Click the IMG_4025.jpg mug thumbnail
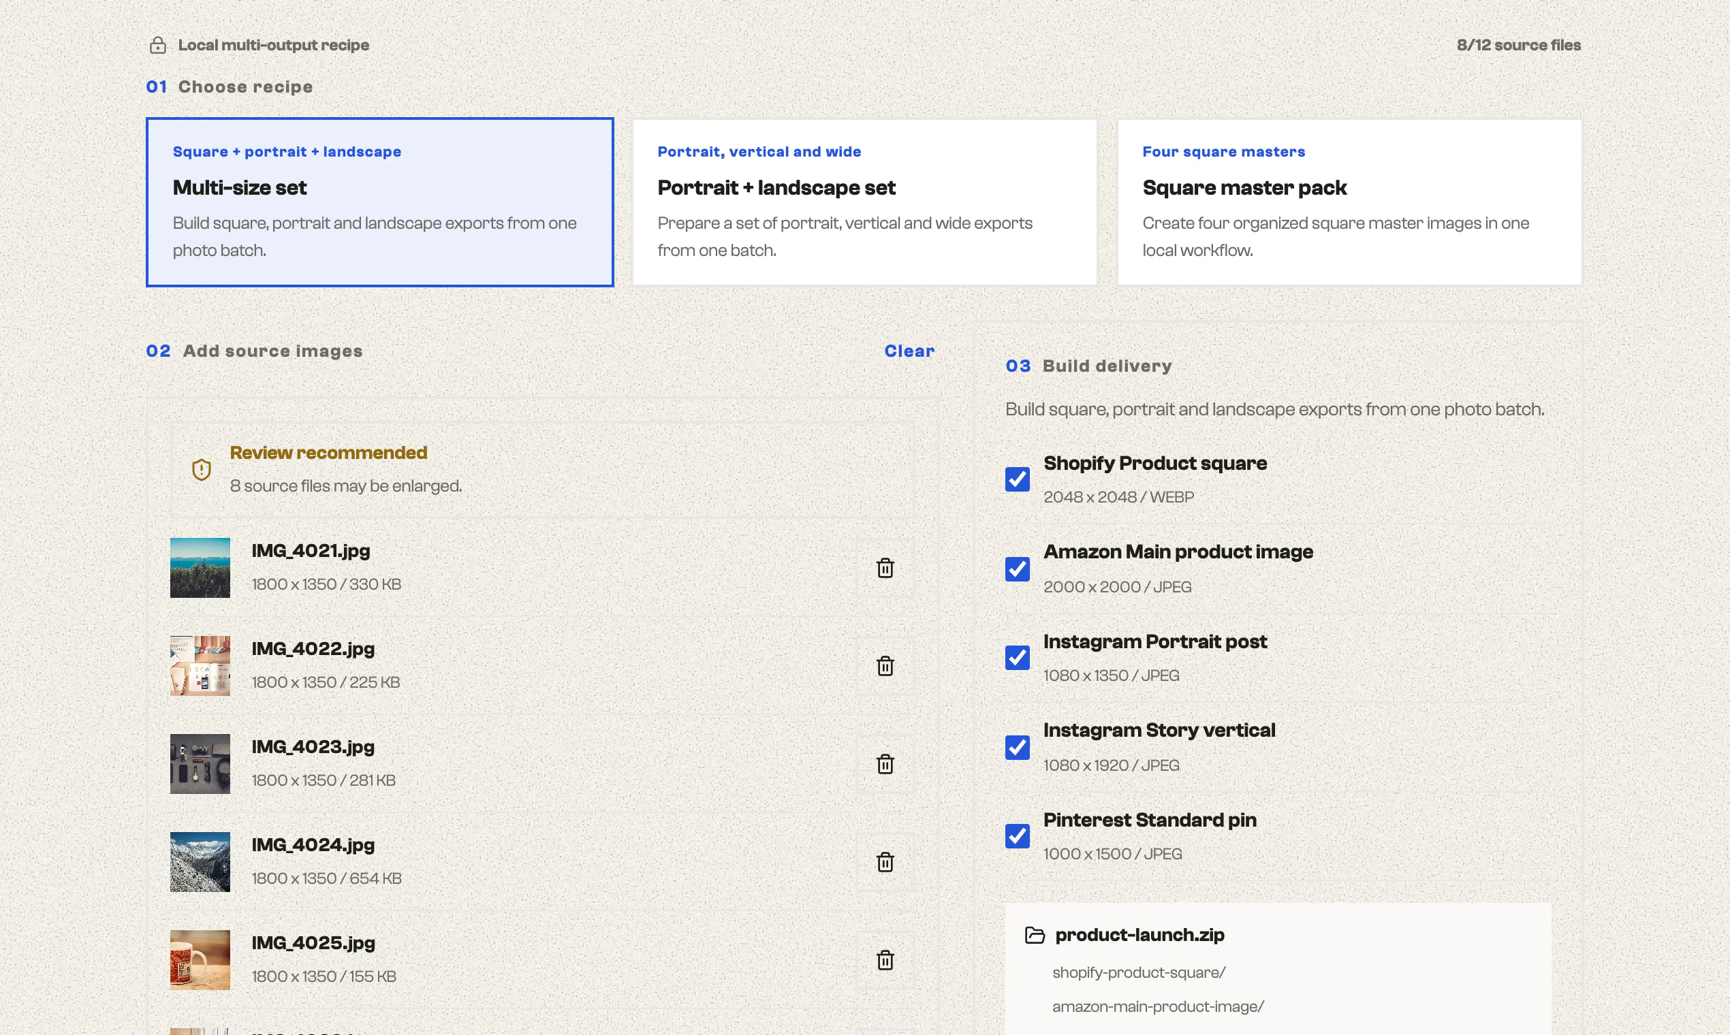The height and width of the screenshot is (1035, 1730). click(x=200, y=959)
